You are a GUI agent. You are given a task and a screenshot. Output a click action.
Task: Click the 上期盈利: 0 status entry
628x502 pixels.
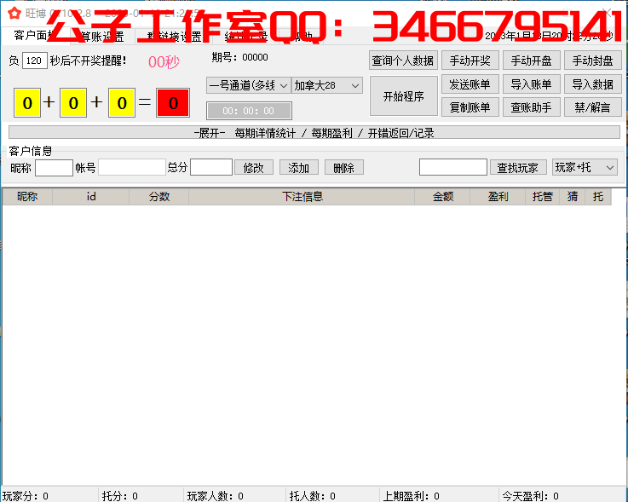click(x=412, y=496)
